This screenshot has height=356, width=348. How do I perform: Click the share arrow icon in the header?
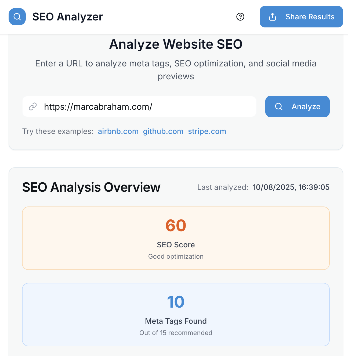tap(273, 17)
